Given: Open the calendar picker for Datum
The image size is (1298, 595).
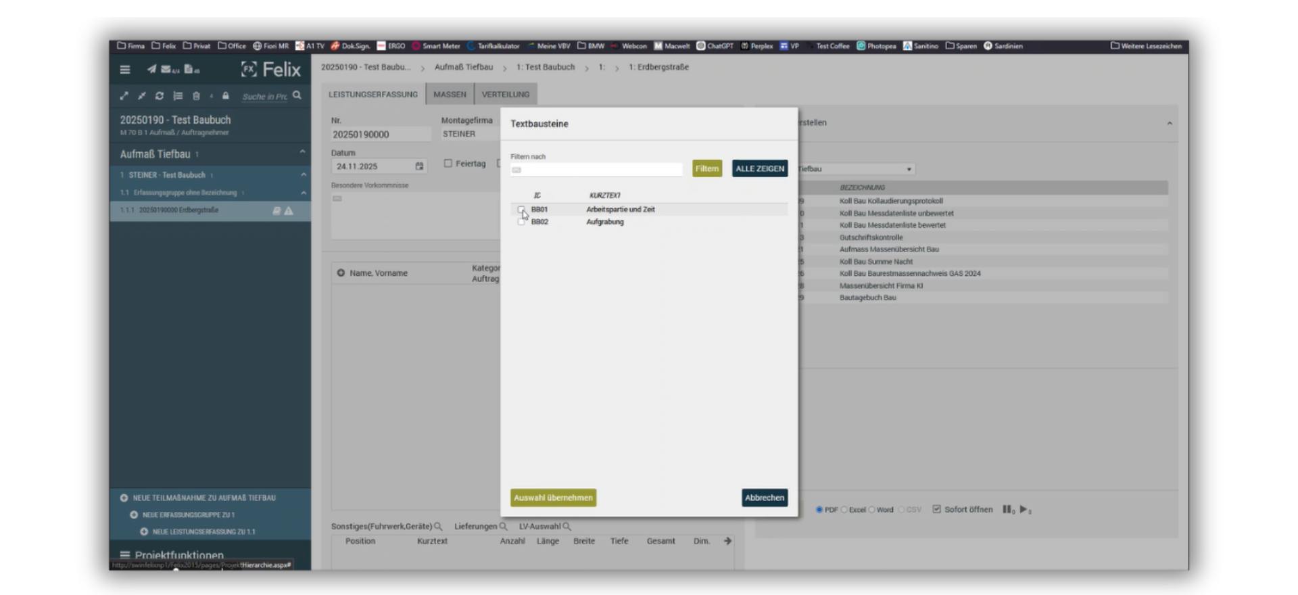Looking at the screenshot, I should (419, 166).
